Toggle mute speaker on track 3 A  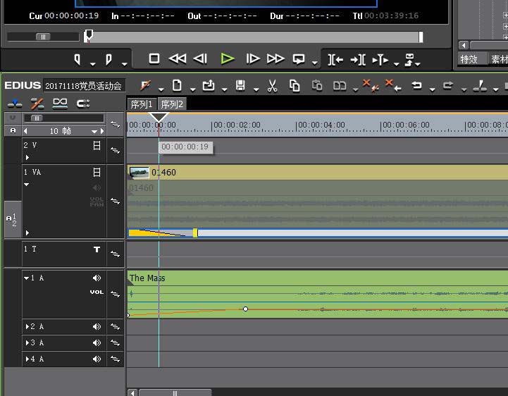click(x=97, y=343)
